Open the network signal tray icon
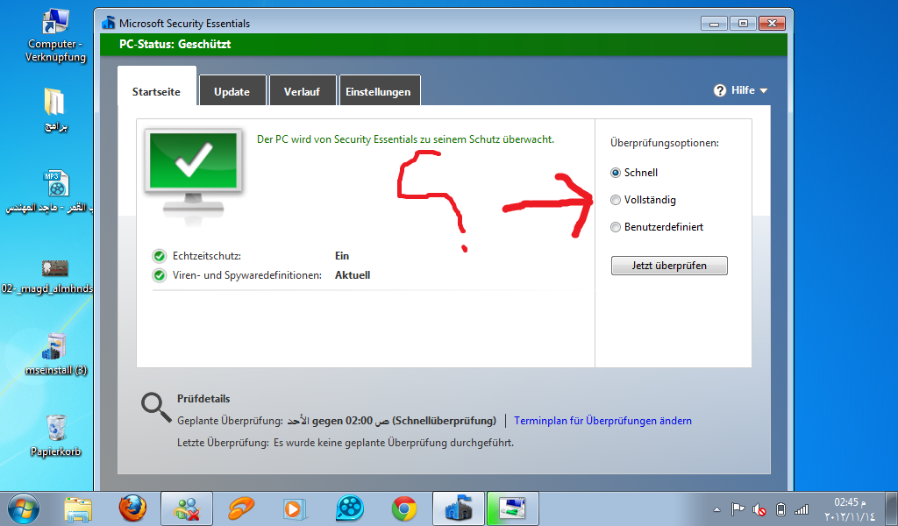Image resolution: width=898 pixels, height=526 pixels. 802,508
